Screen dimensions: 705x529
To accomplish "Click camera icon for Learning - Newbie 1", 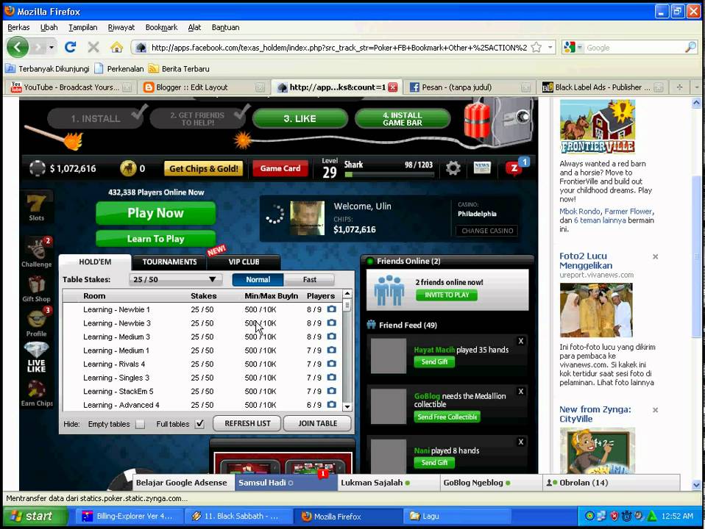I will [332, 309].
